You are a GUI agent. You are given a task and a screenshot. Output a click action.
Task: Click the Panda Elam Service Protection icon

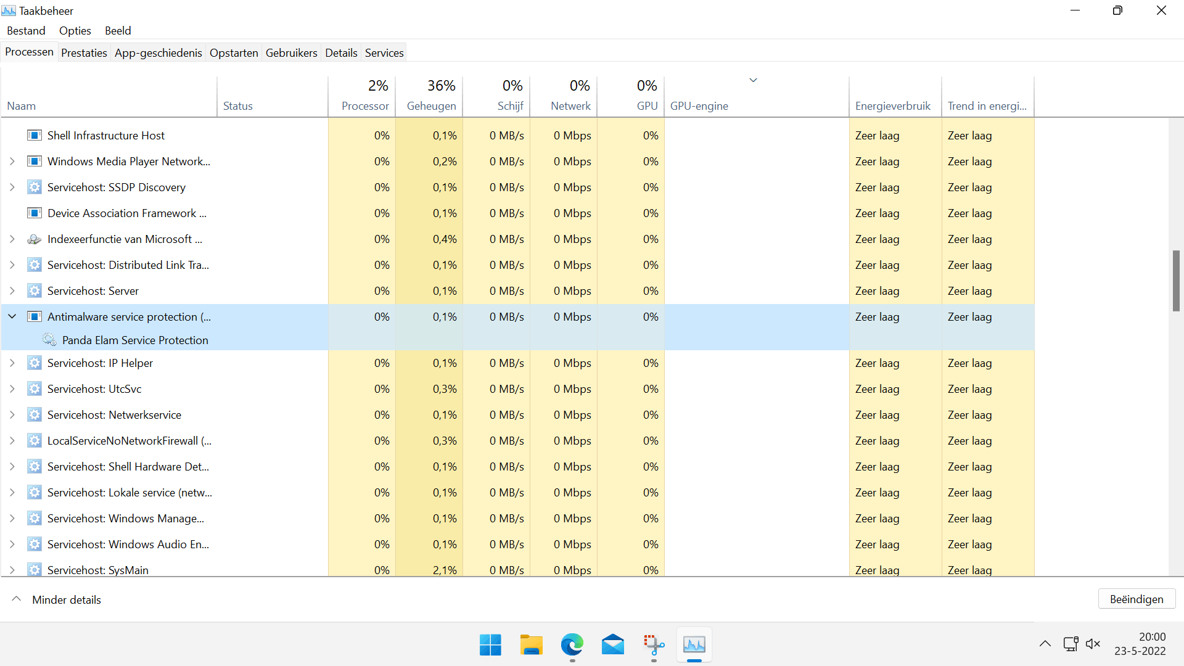pos(49,340)
